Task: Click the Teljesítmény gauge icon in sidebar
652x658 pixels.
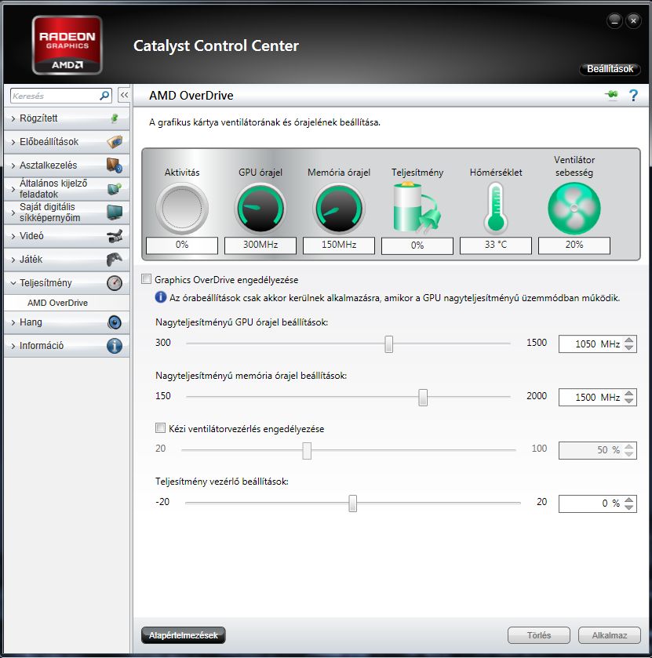Action: tap(115, 283)
